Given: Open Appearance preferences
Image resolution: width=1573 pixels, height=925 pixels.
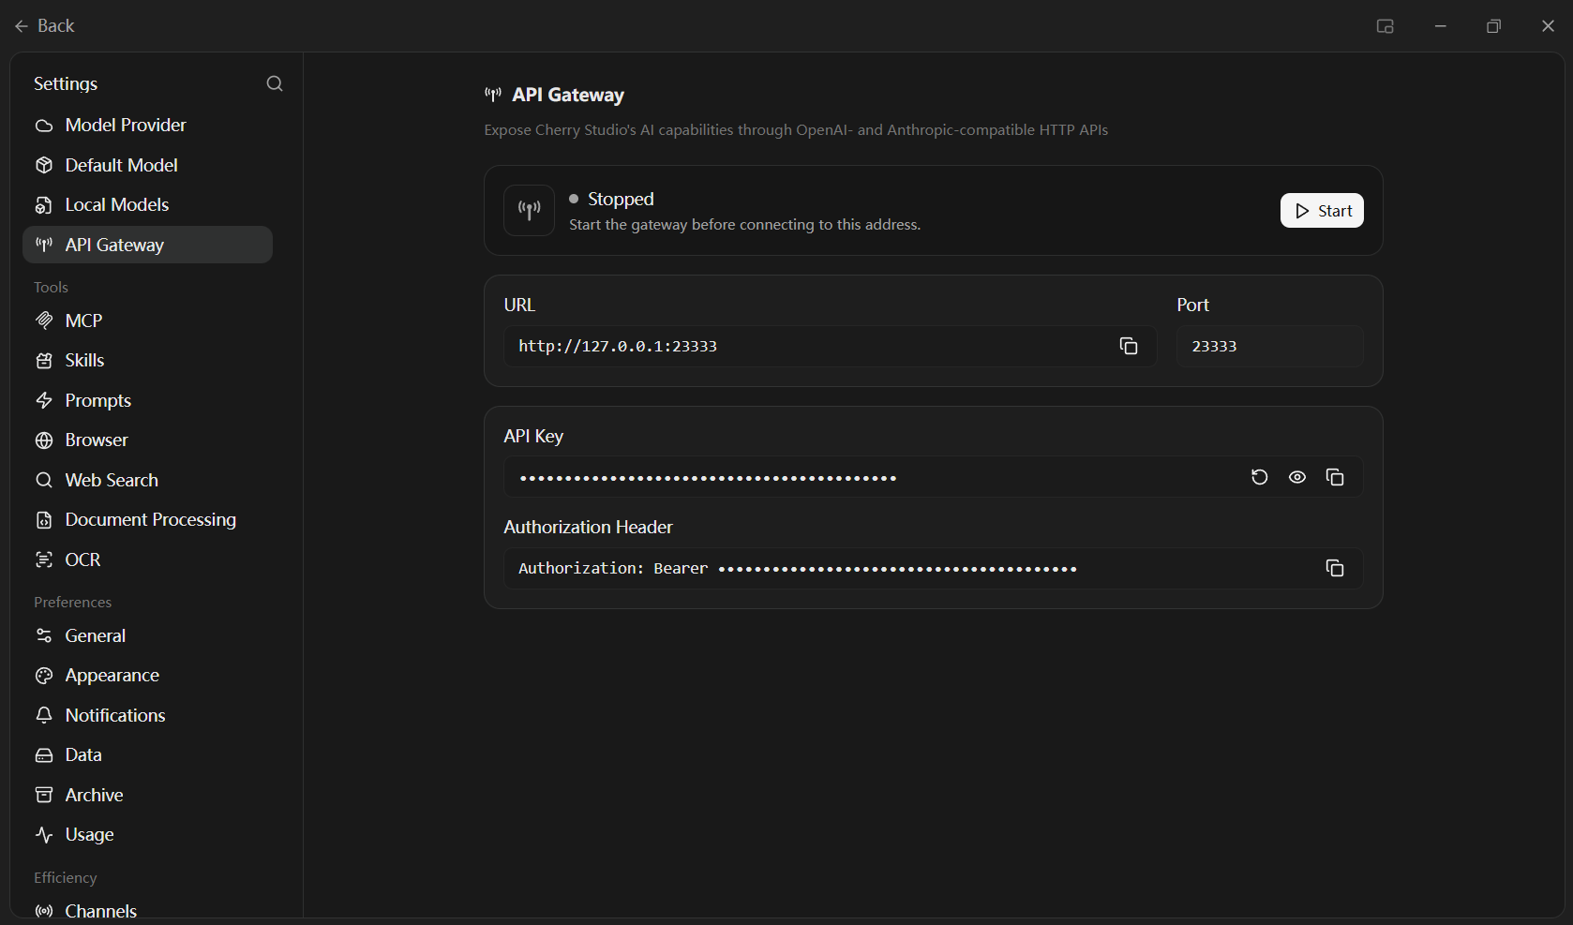Looking at the screenshot, I should (x=147, y=675).
